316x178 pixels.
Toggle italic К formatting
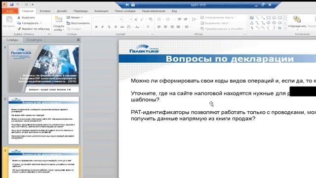102,27
